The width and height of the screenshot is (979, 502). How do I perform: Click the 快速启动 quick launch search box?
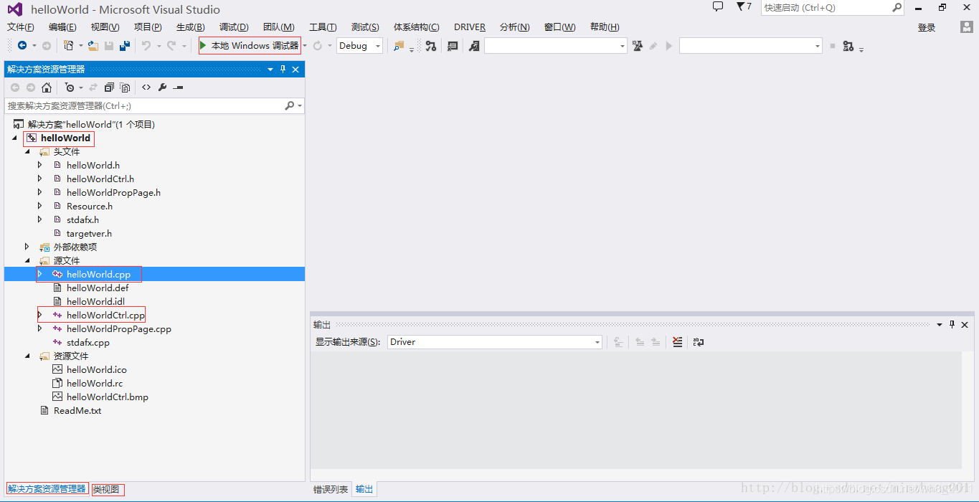coord(832,7)
